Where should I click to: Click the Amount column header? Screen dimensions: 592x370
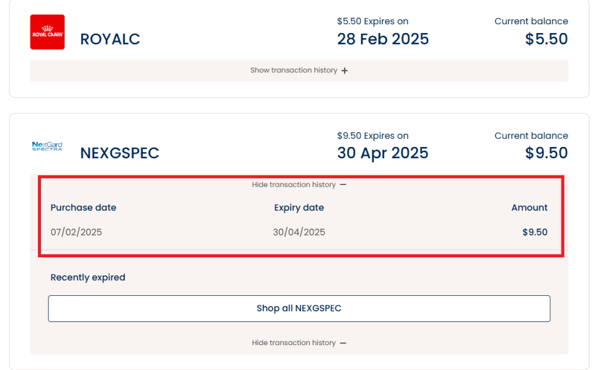[x=529, y=207]
